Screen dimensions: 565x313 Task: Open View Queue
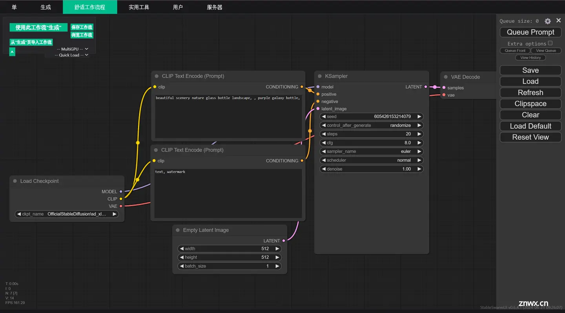[x=546, y=51]
